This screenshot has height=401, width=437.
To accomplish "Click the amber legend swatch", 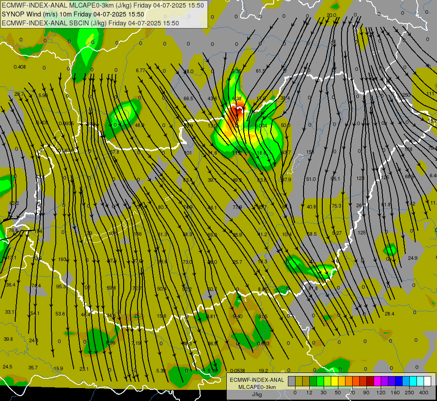I will tap(341, 381).
